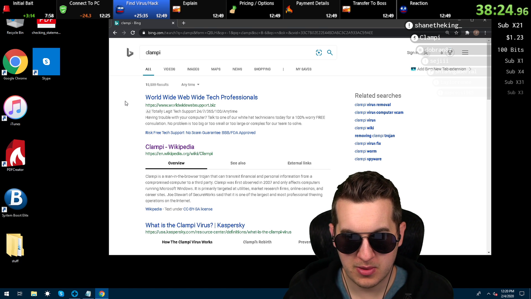Click related search clampi wiki
The height and width of the screenshot is (299, 531).
(x=364, y=128)
